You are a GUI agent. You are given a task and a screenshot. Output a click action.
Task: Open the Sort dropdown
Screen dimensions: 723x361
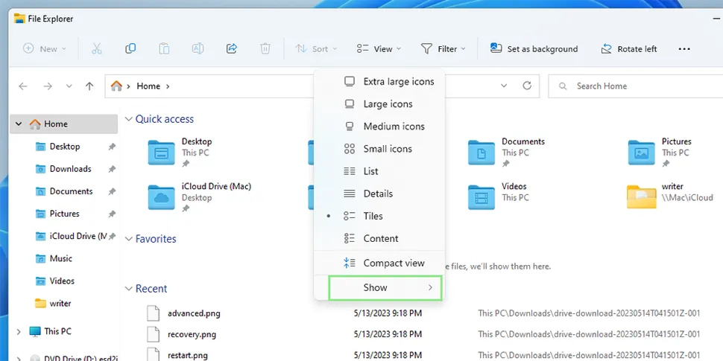[316, 48]
